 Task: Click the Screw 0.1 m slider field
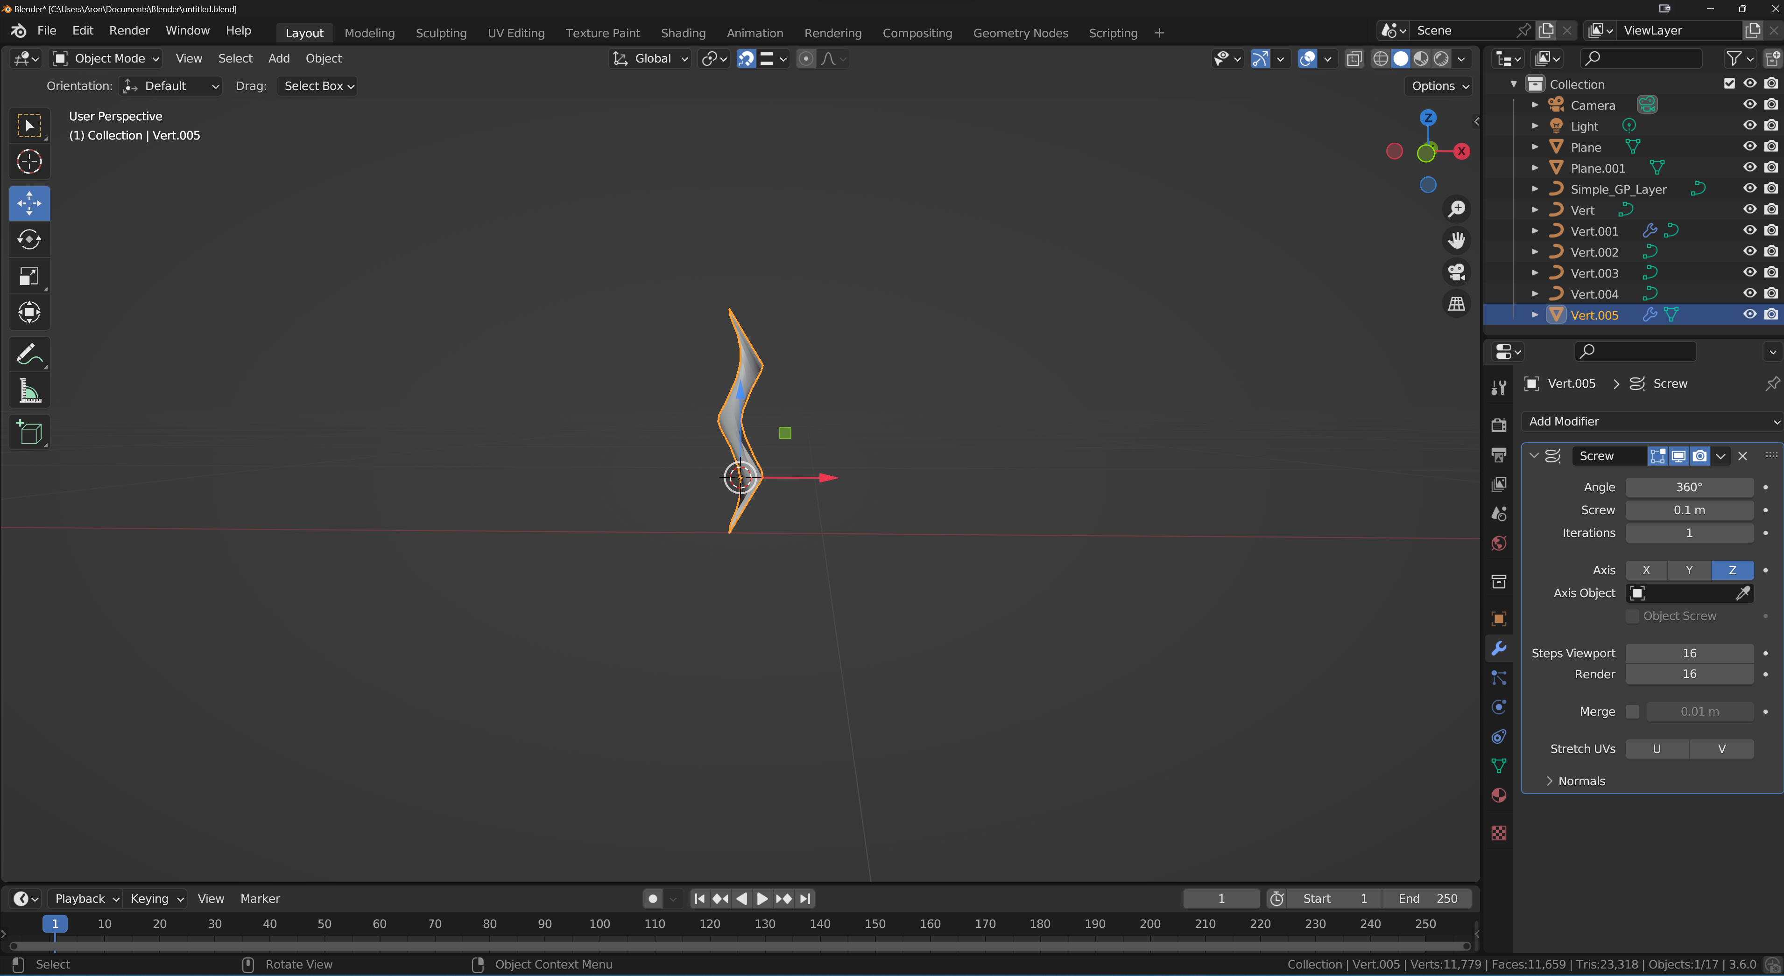pyautogui.click(x=1689, y=510)
